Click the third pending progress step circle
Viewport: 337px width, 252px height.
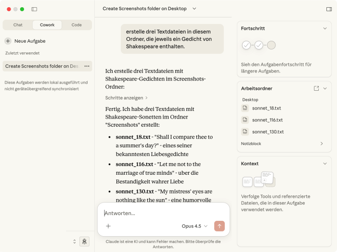pyautogui.click(x=271, y=45)
